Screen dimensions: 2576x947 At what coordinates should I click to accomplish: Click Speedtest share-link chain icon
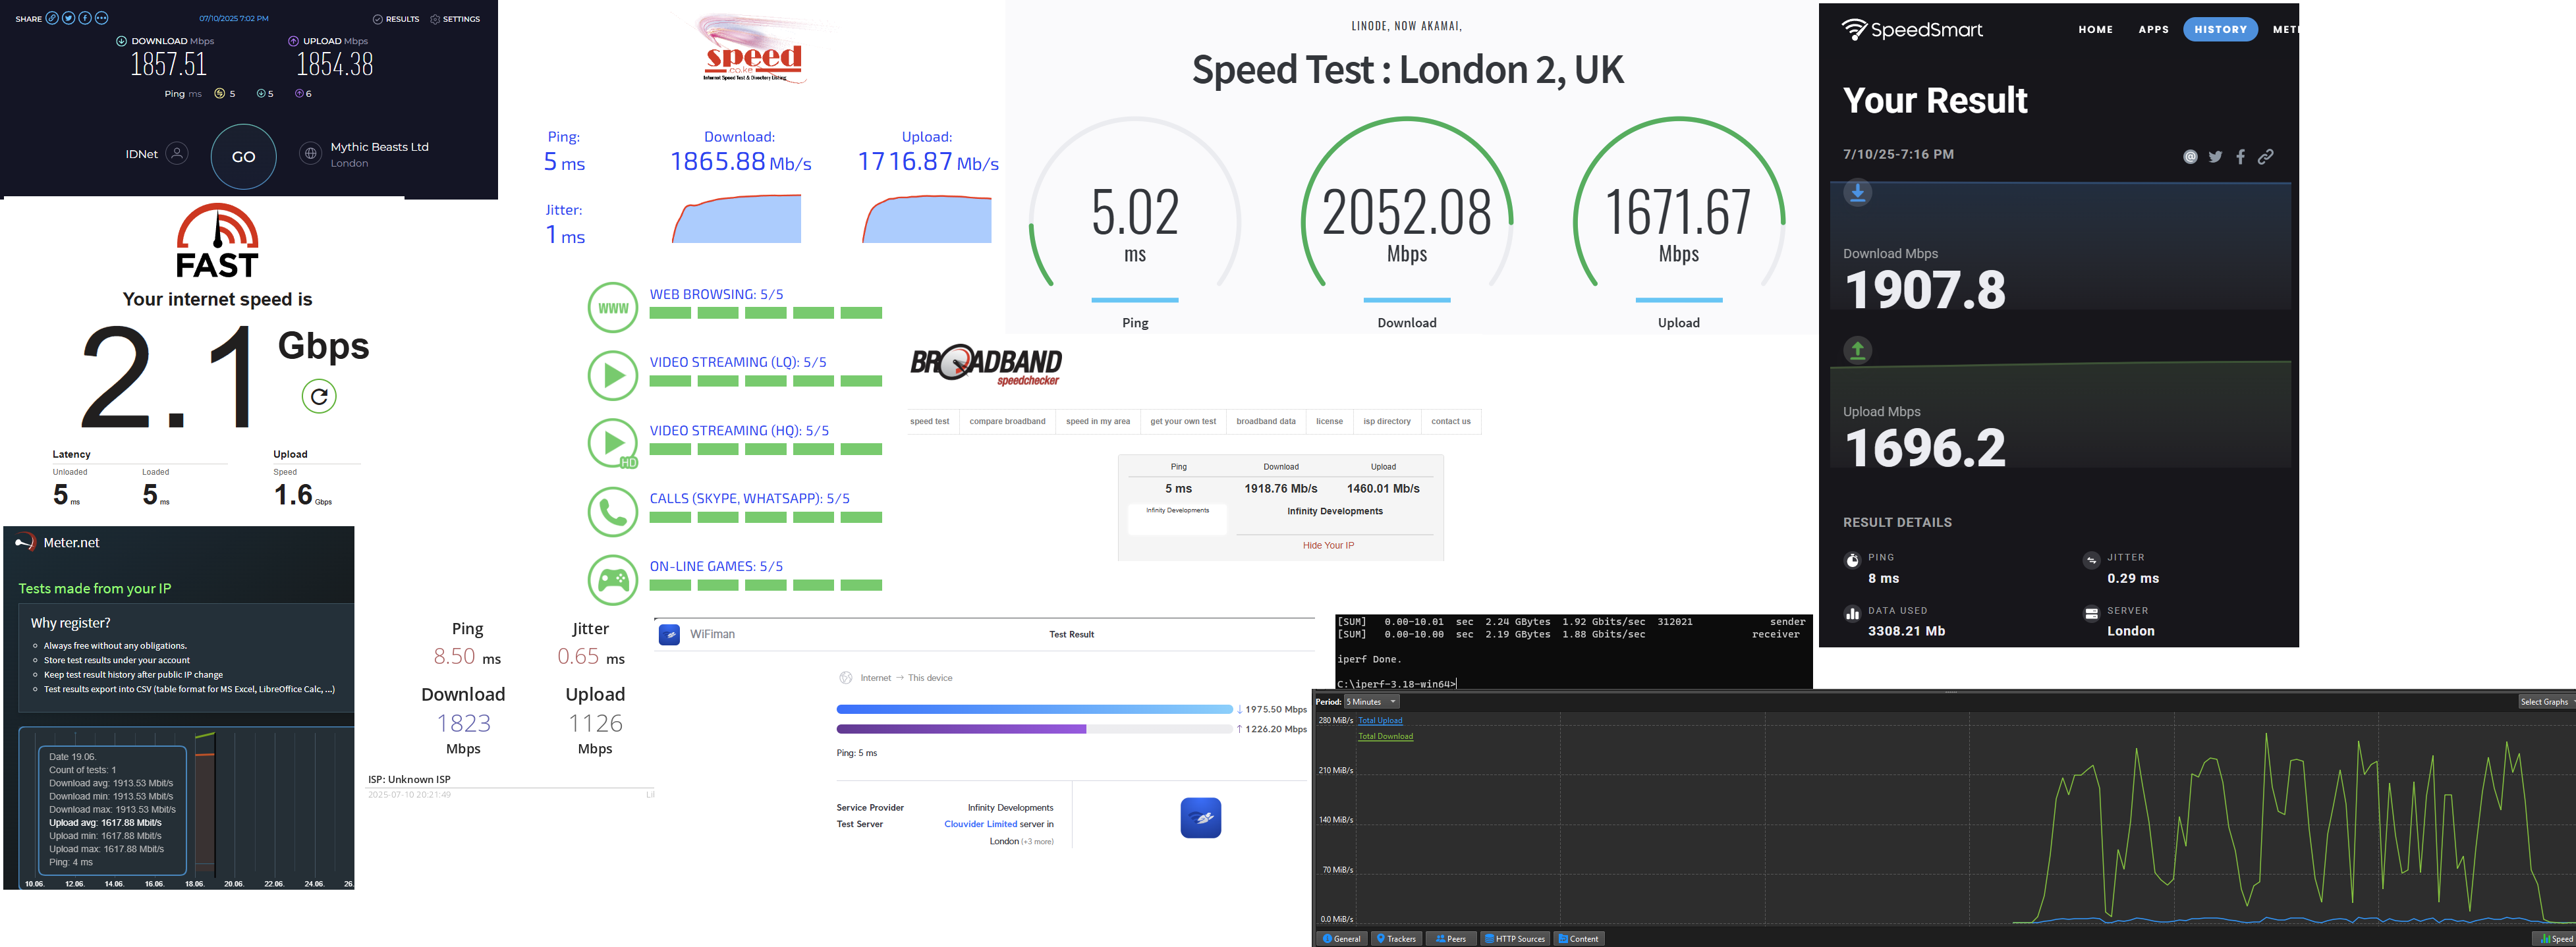(53, 18)
